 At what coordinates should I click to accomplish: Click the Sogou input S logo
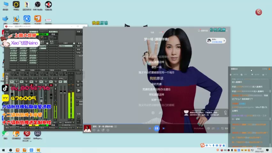pyautogui.click(x=202, y=145)
